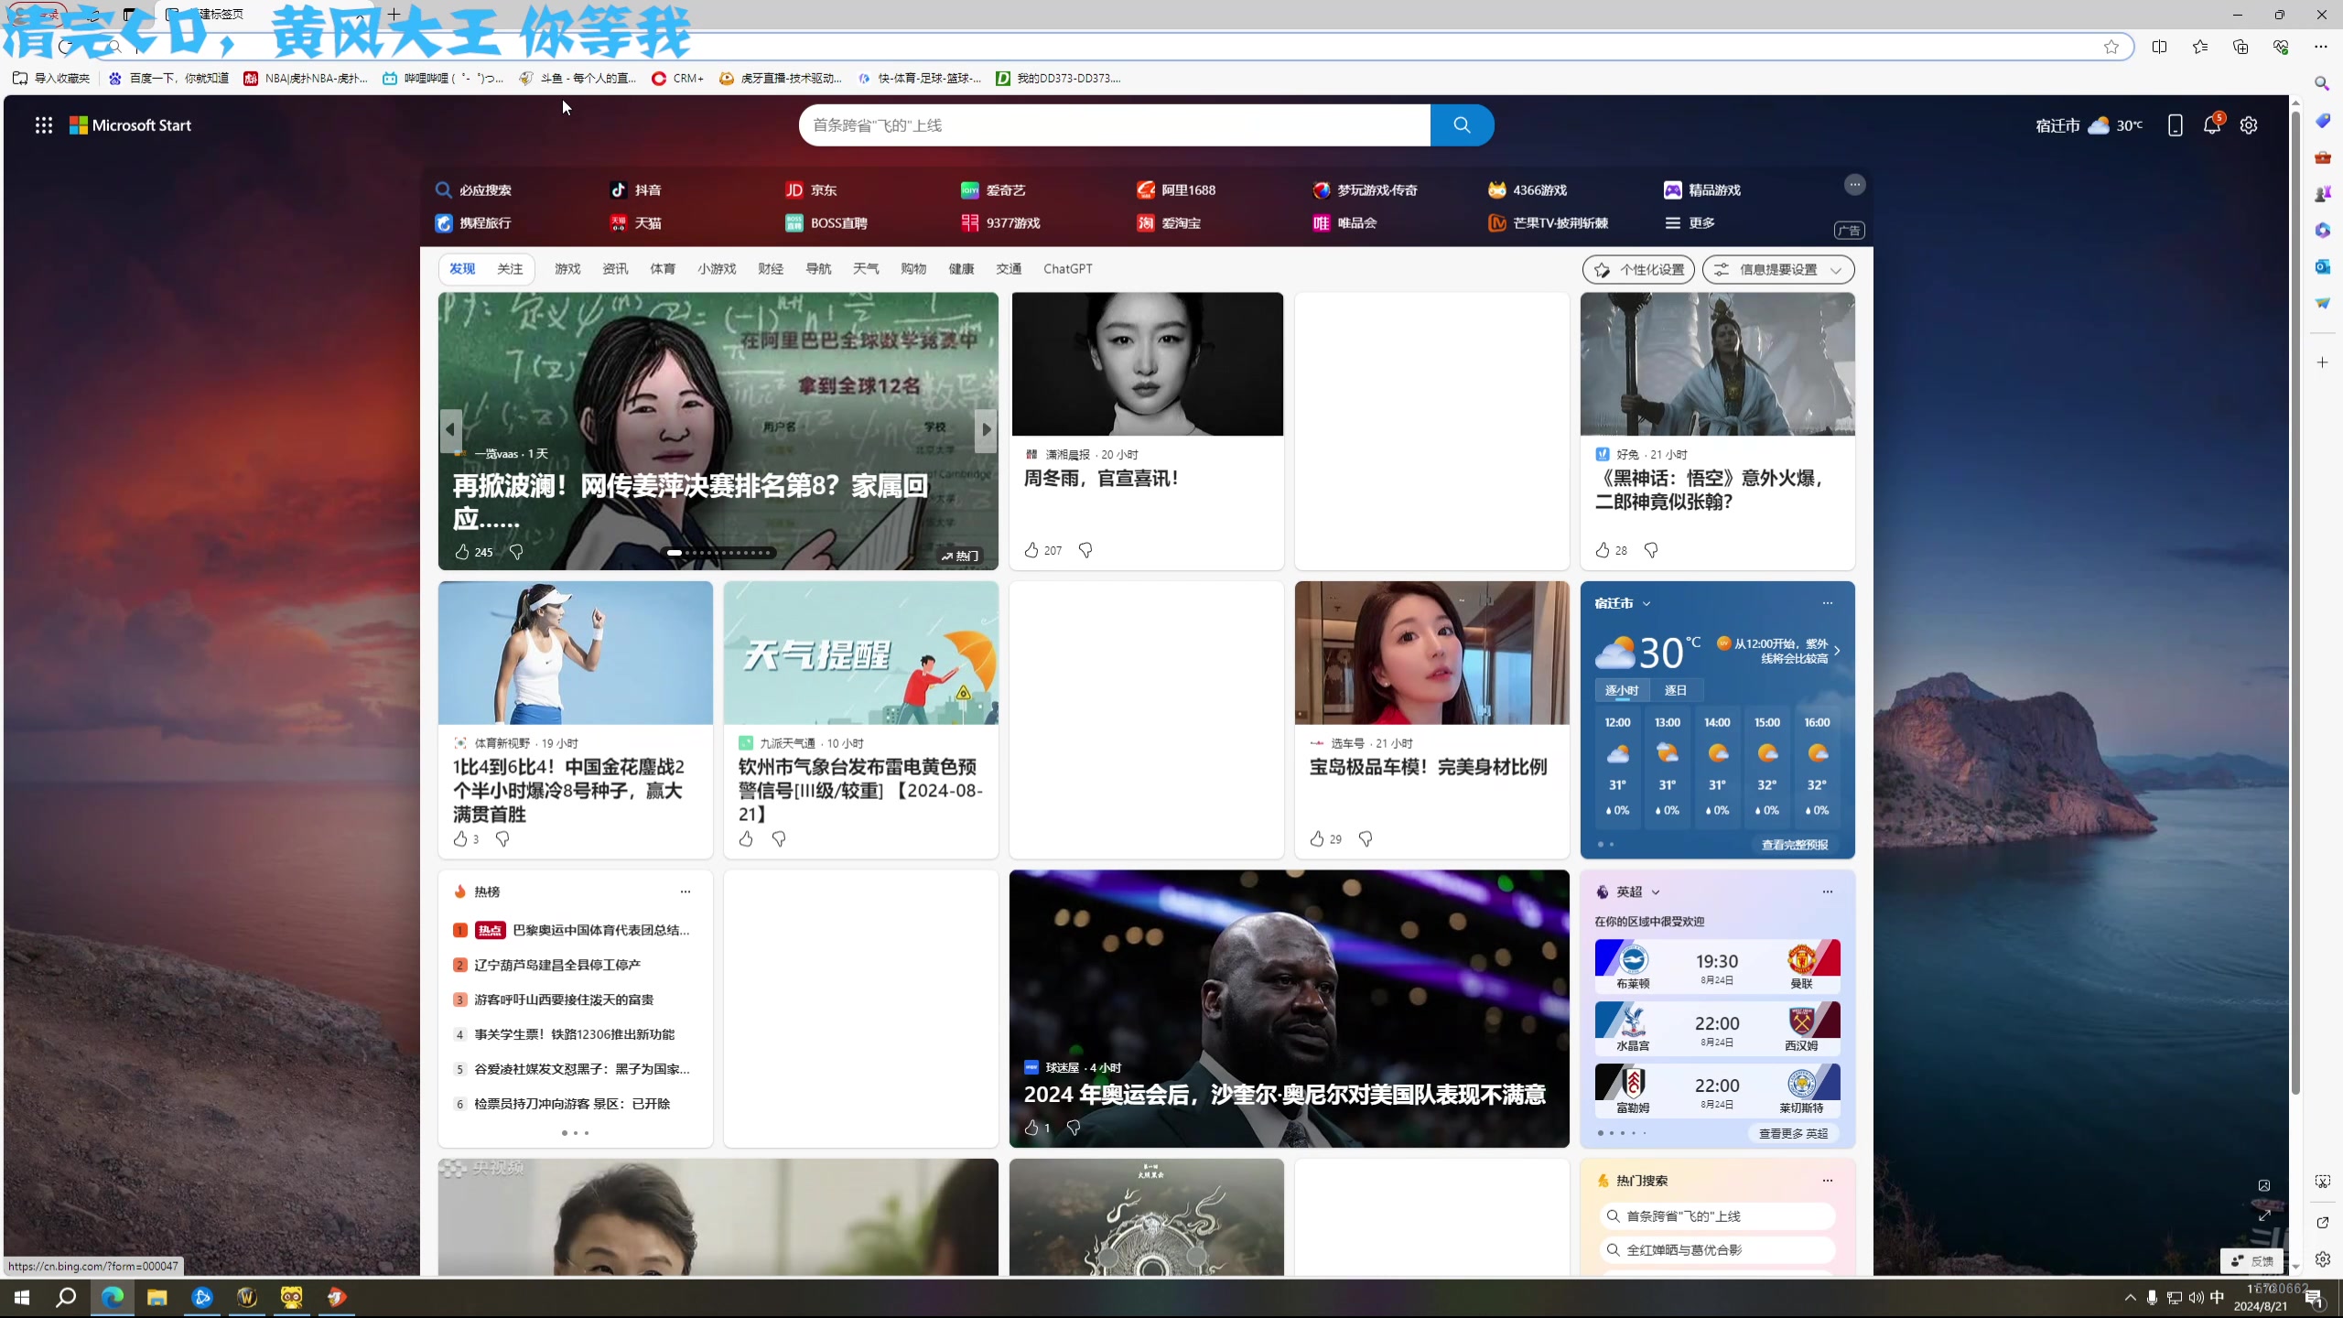Open hot item 辽宁葫芦岛建昌全县停工停产
2343x1318 pixels.
coord(557,965)
